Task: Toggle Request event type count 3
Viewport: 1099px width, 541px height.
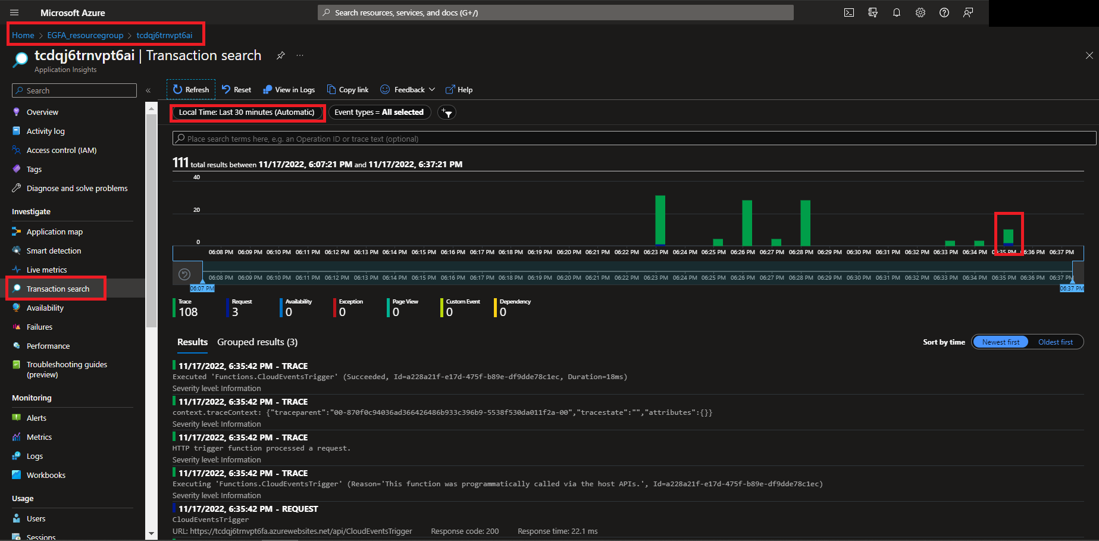Action: click(240, 308)
